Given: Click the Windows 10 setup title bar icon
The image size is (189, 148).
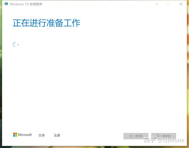Looking at the screenshot, I should tap(6, 4).
